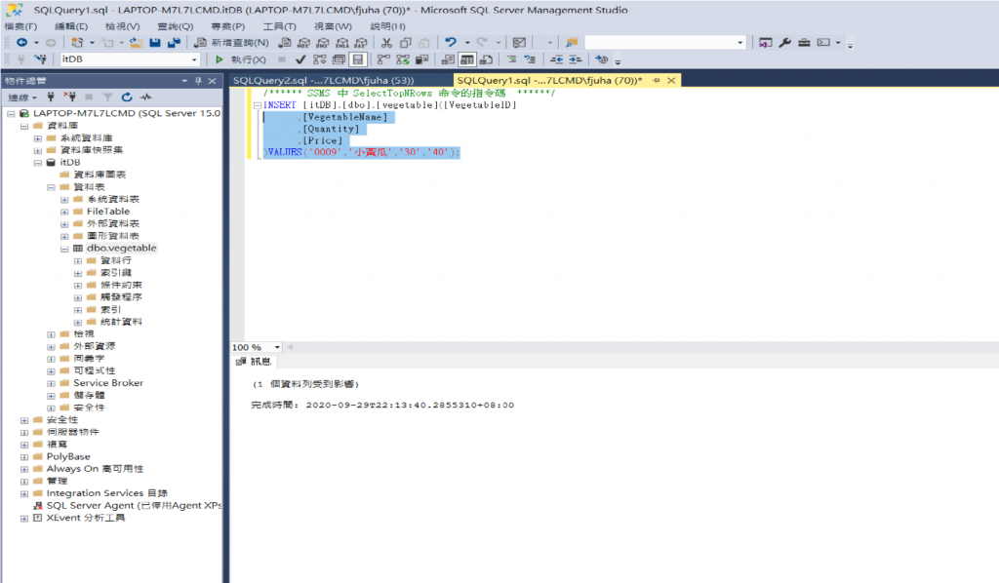
Task: Click the XMLA query icon
Action: (342, 43)
